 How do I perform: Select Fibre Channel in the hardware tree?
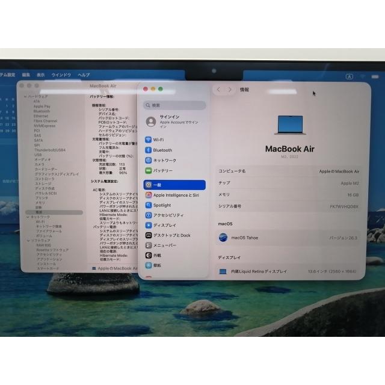[x=46, y=121]
